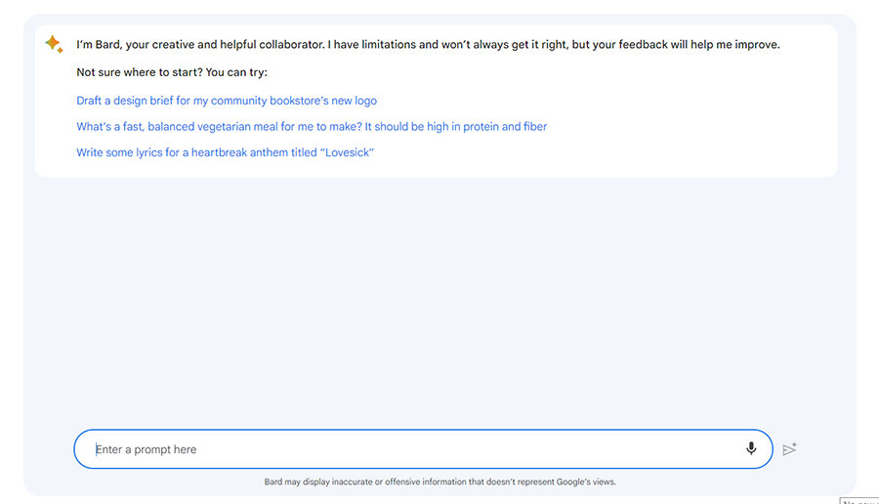Click the 'I'm Bard, your creative' intro text
The width and height of the screenshot is (879, 504).
coord(429,45)
